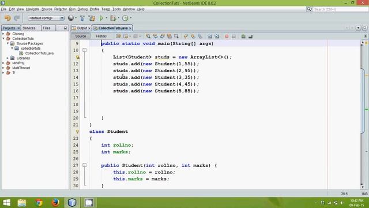Open the Debug menu
Screen dimensions: 369x208
tap(82, 9)
